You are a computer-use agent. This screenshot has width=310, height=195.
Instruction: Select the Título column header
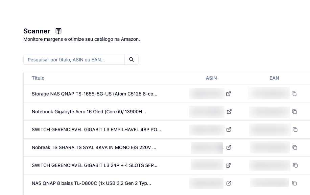pyautogui.click(x=38, y=78)
